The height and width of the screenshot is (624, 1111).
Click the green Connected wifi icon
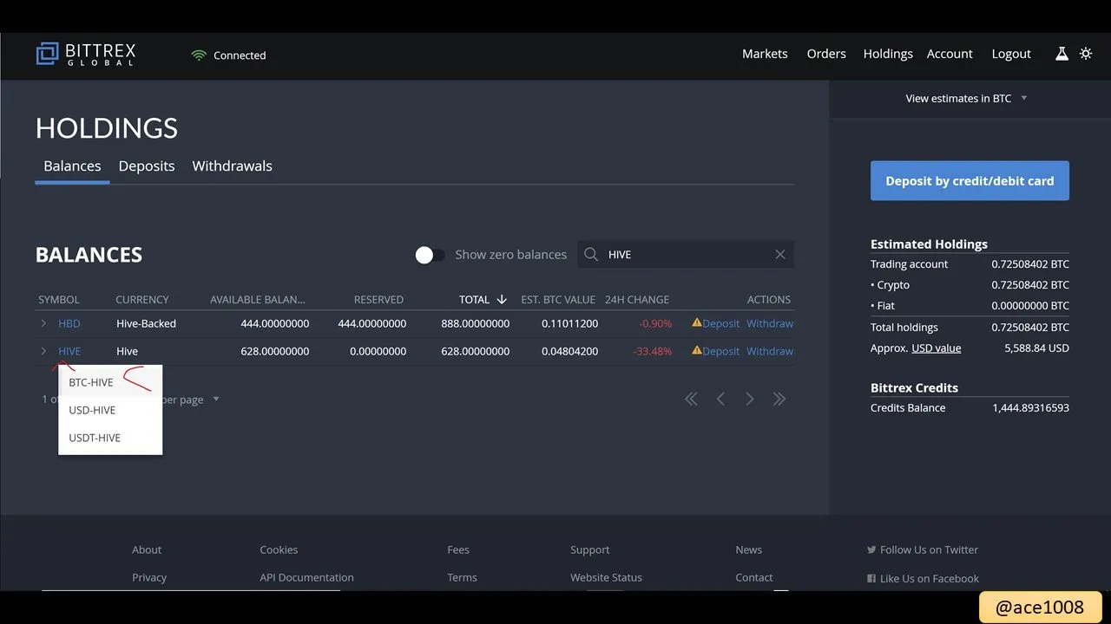tap(199, 55)
